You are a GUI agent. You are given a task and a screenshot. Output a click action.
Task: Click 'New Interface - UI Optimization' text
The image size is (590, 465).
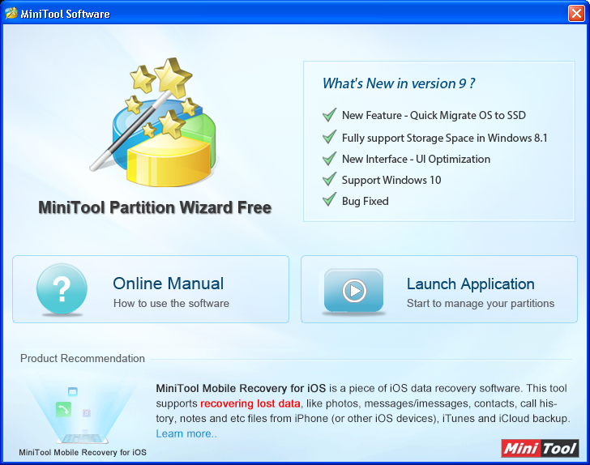(416, 159)
